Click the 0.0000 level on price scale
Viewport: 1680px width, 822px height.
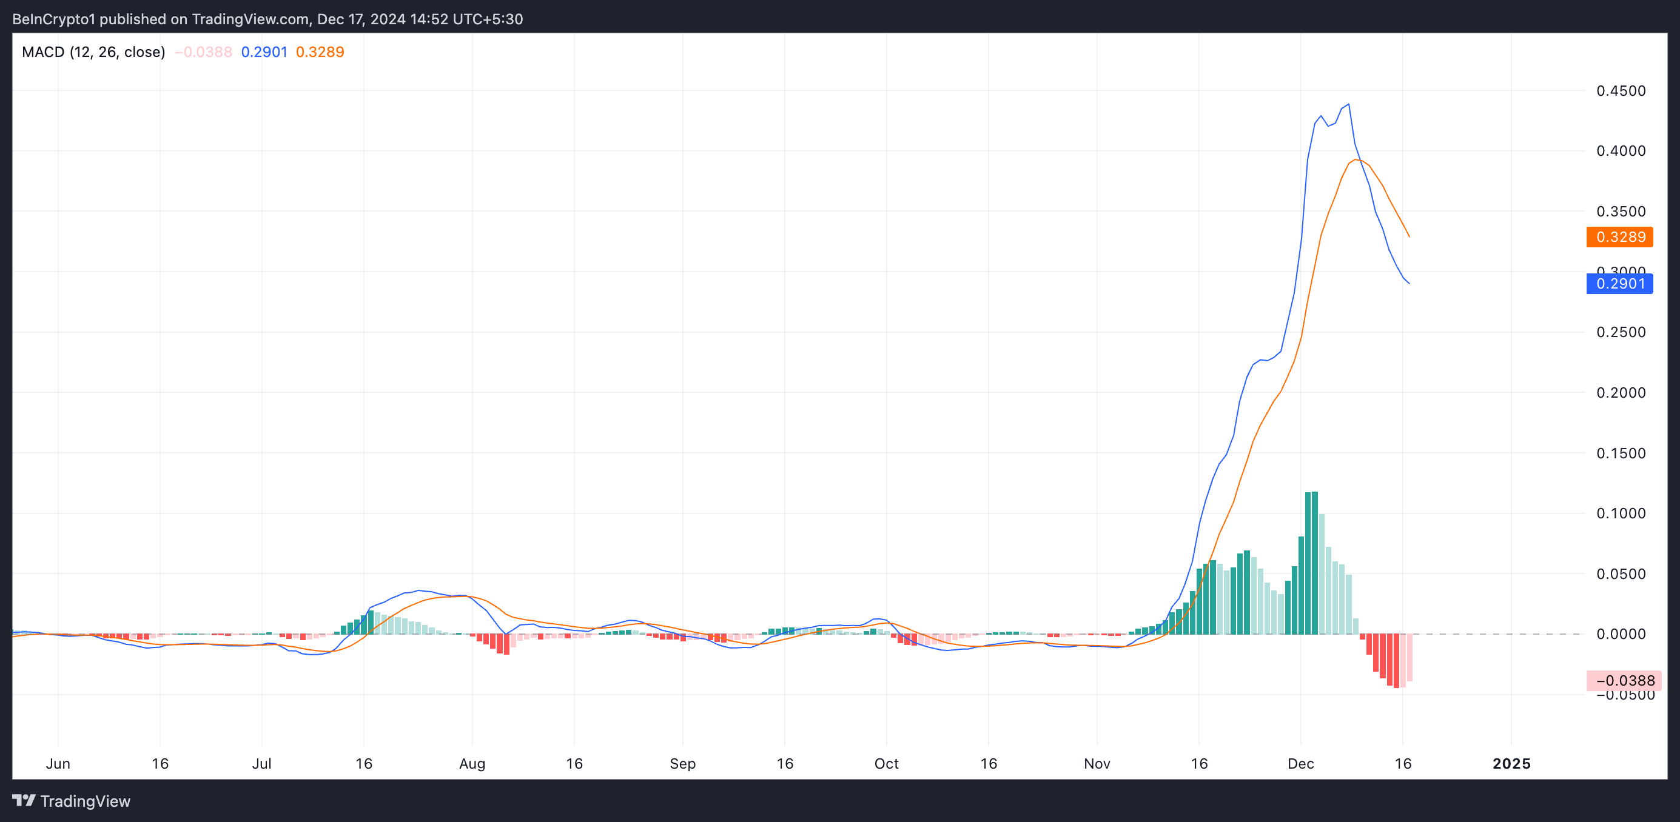(x=1621, y=633)
